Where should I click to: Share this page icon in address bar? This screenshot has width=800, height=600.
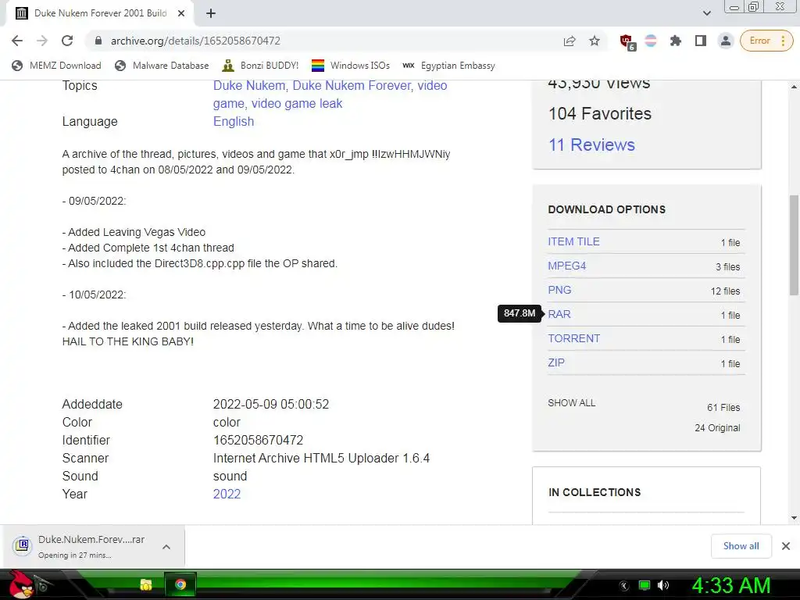pos(570,41)
